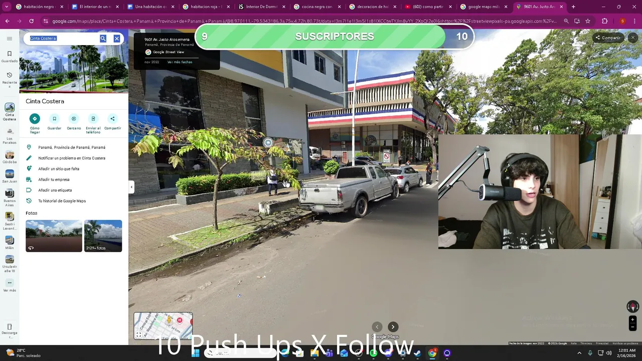Switch to (602) como partir YouTube tab
642x361 pixels.
pyautogui.click(x=428, y=7)
